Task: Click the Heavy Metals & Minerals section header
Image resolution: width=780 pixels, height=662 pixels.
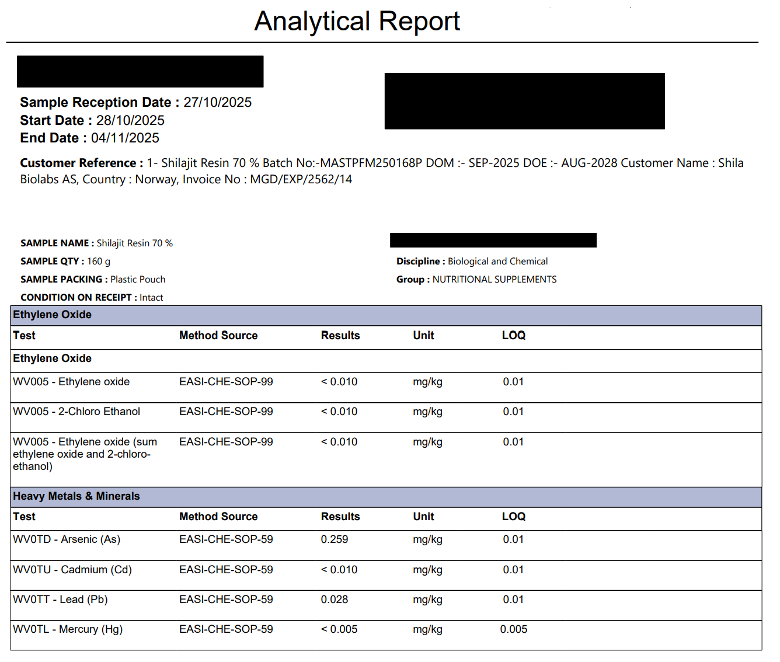Action: [x=76, y=496]
